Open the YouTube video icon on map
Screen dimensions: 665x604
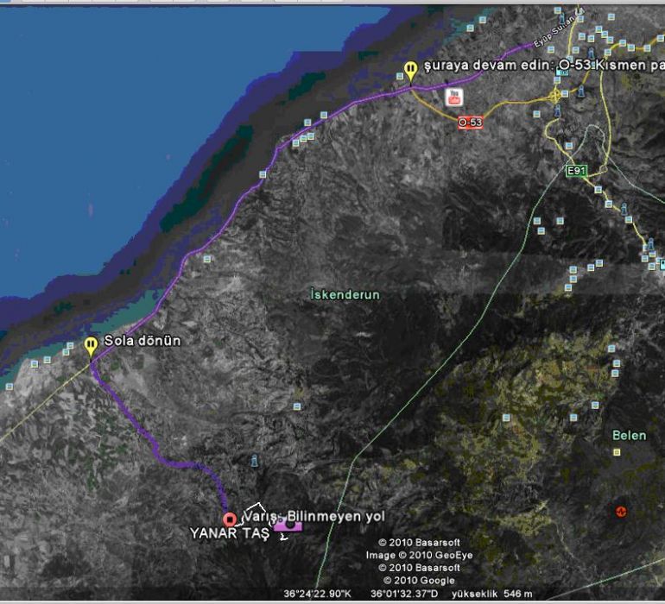[453, 97]
